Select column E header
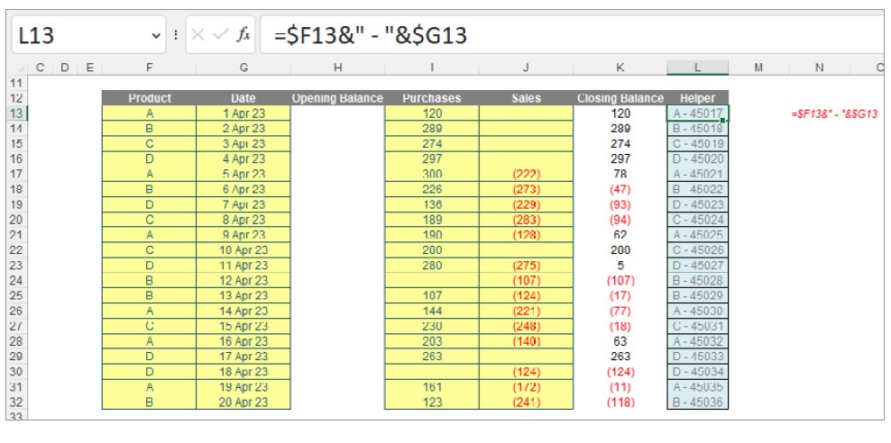The width and height of the screenshot is (891, 443). click(89, 68)
